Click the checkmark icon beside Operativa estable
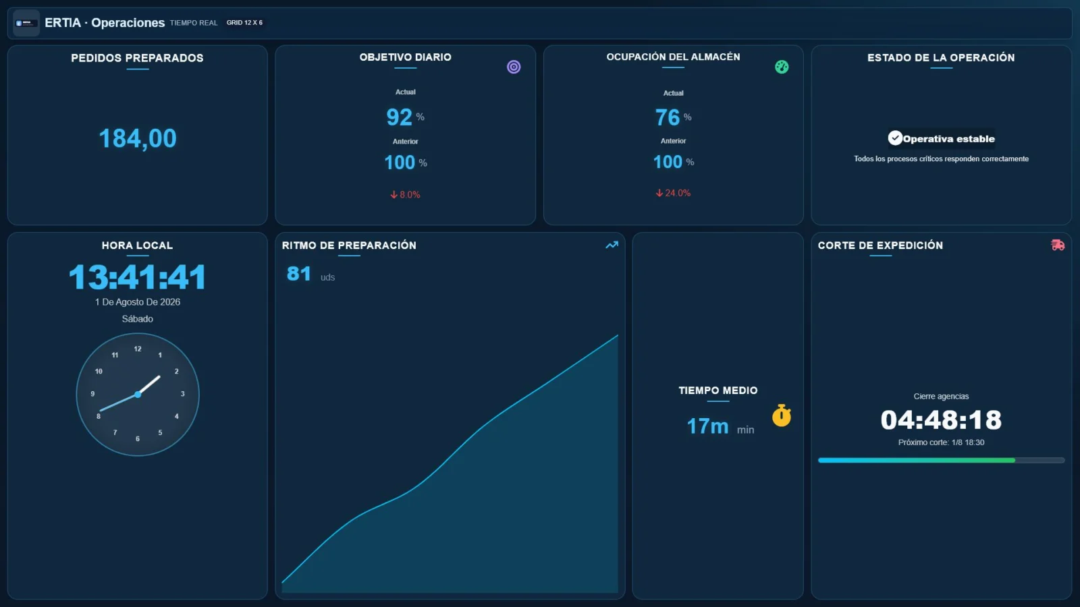The image size is (1080, 607). tap(895, 138)
